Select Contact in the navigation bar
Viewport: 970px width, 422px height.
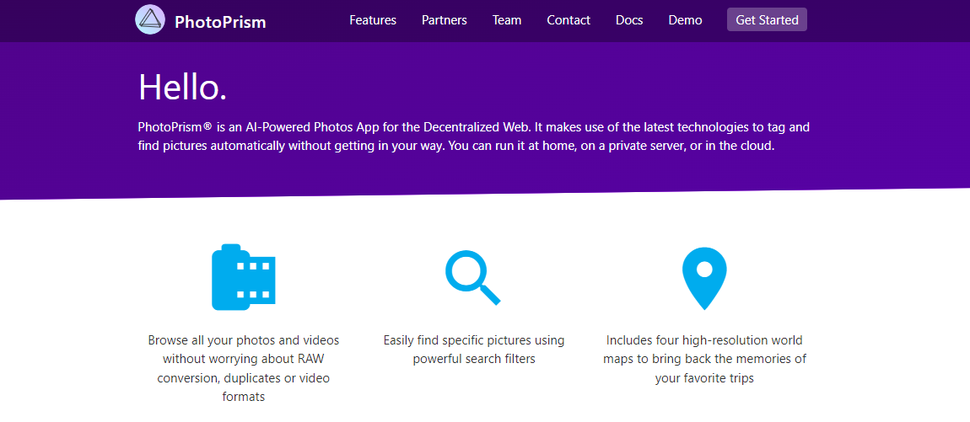[569, 19]
